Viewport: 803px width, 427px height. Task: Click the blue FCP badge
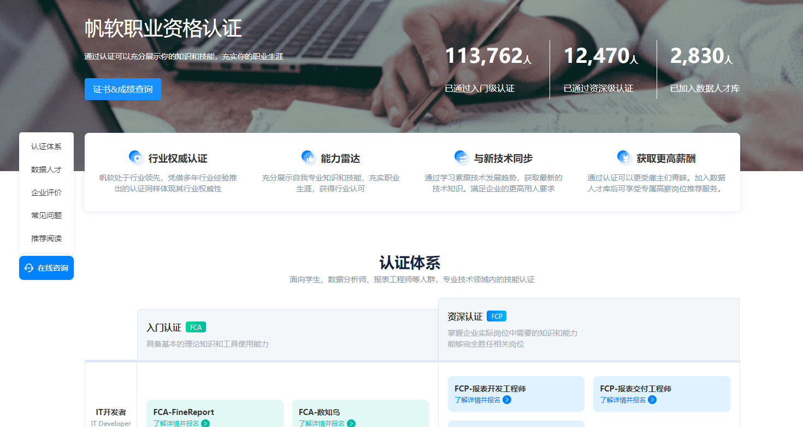[x=497, y=316]
